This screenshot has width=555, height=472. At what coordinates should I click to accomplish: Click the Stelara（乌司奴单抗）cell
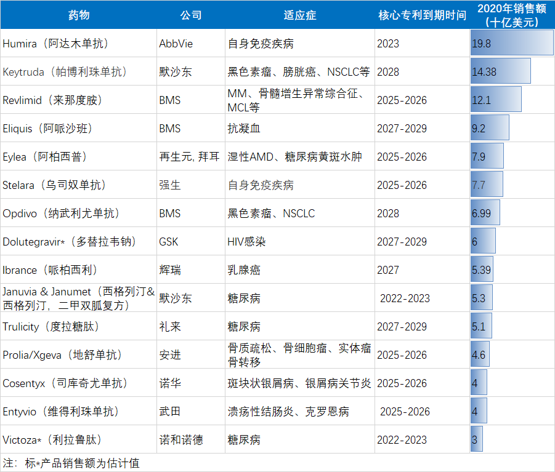pos(79,185)
